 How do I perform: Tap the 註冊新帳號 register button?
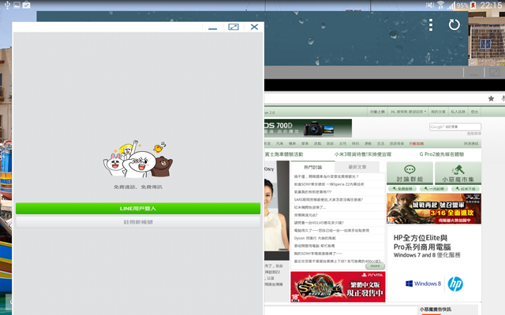138,222
